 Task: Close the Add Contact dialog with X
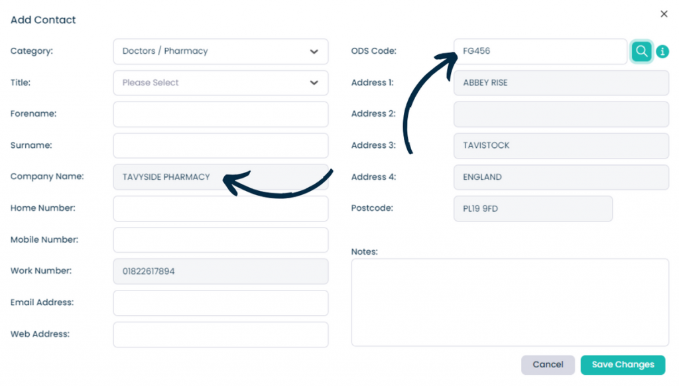pos(664,15)
